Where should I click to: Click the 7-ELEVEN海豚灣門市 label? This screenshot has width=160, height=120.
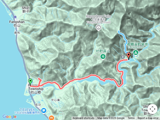(x=27, y=113)
